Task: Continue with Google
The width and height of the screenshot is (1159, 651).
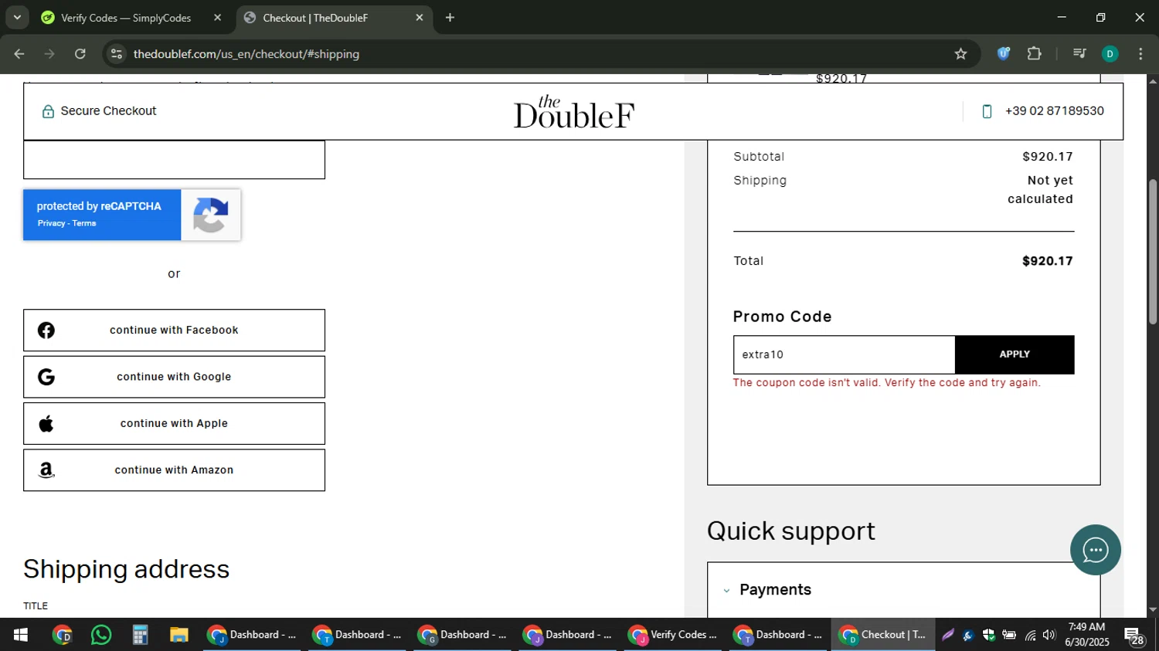Action: click(174, 377)
